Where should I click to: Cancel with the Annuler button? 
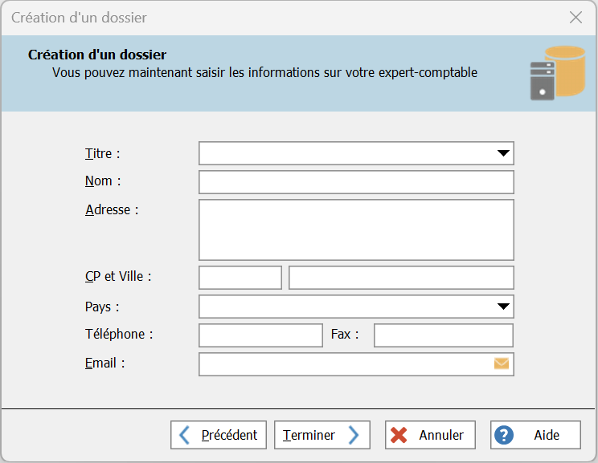click(430, 435)
